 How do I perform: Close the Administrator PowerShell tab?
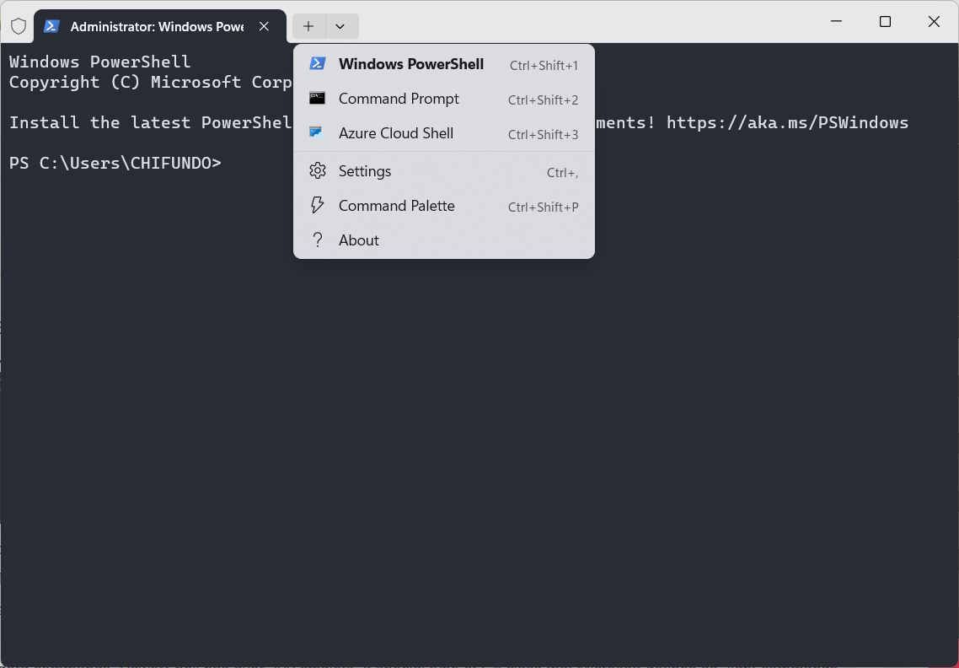(264, 26)
